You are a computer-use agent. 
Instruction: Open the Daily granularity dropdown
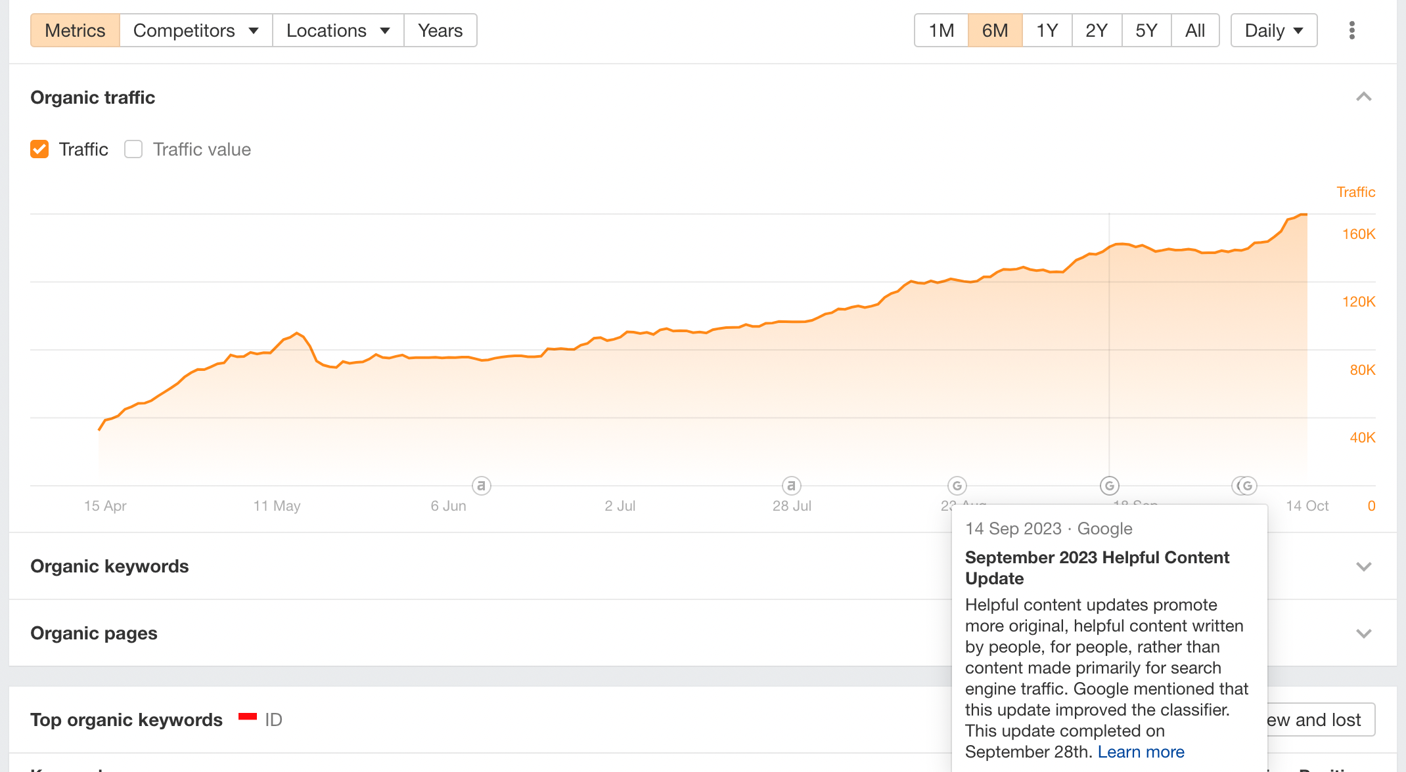1274,30
